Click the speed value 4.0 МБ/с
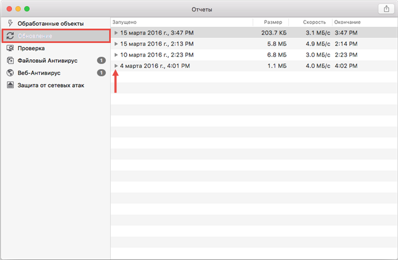Screen dimensions: 398x260 (318, 66)
